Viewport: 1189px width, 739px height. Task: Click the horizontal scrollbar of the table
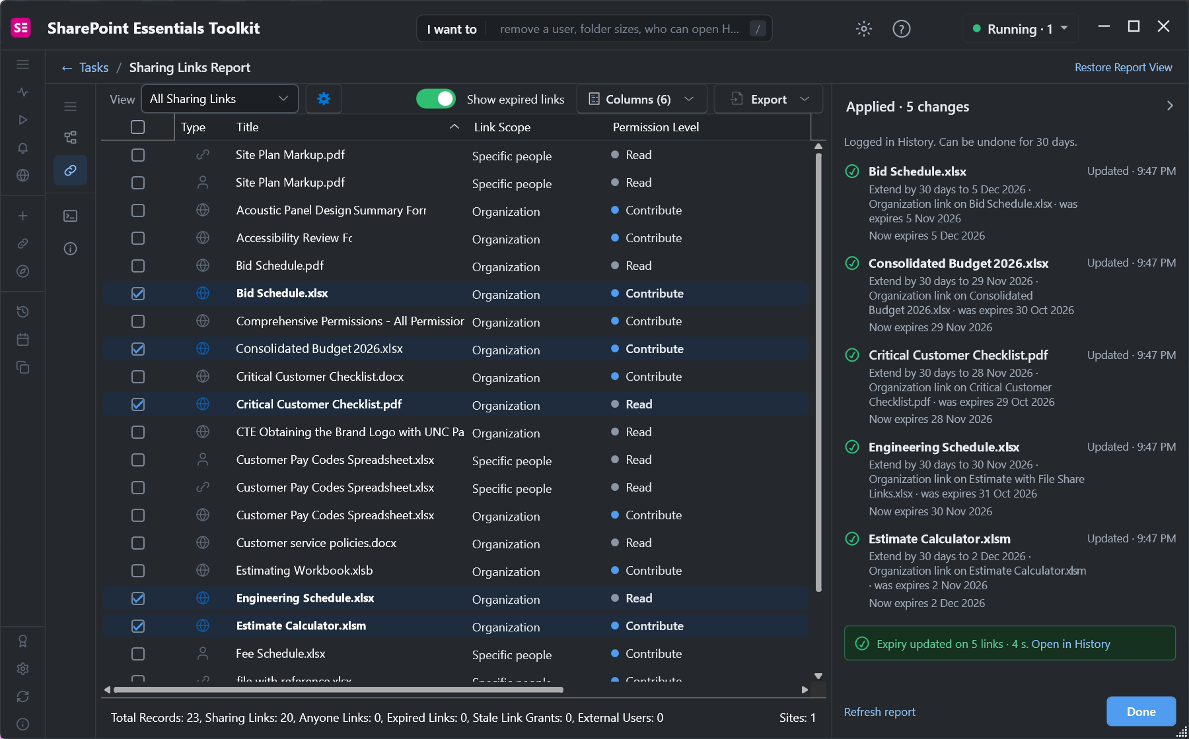tap(338, 690)
